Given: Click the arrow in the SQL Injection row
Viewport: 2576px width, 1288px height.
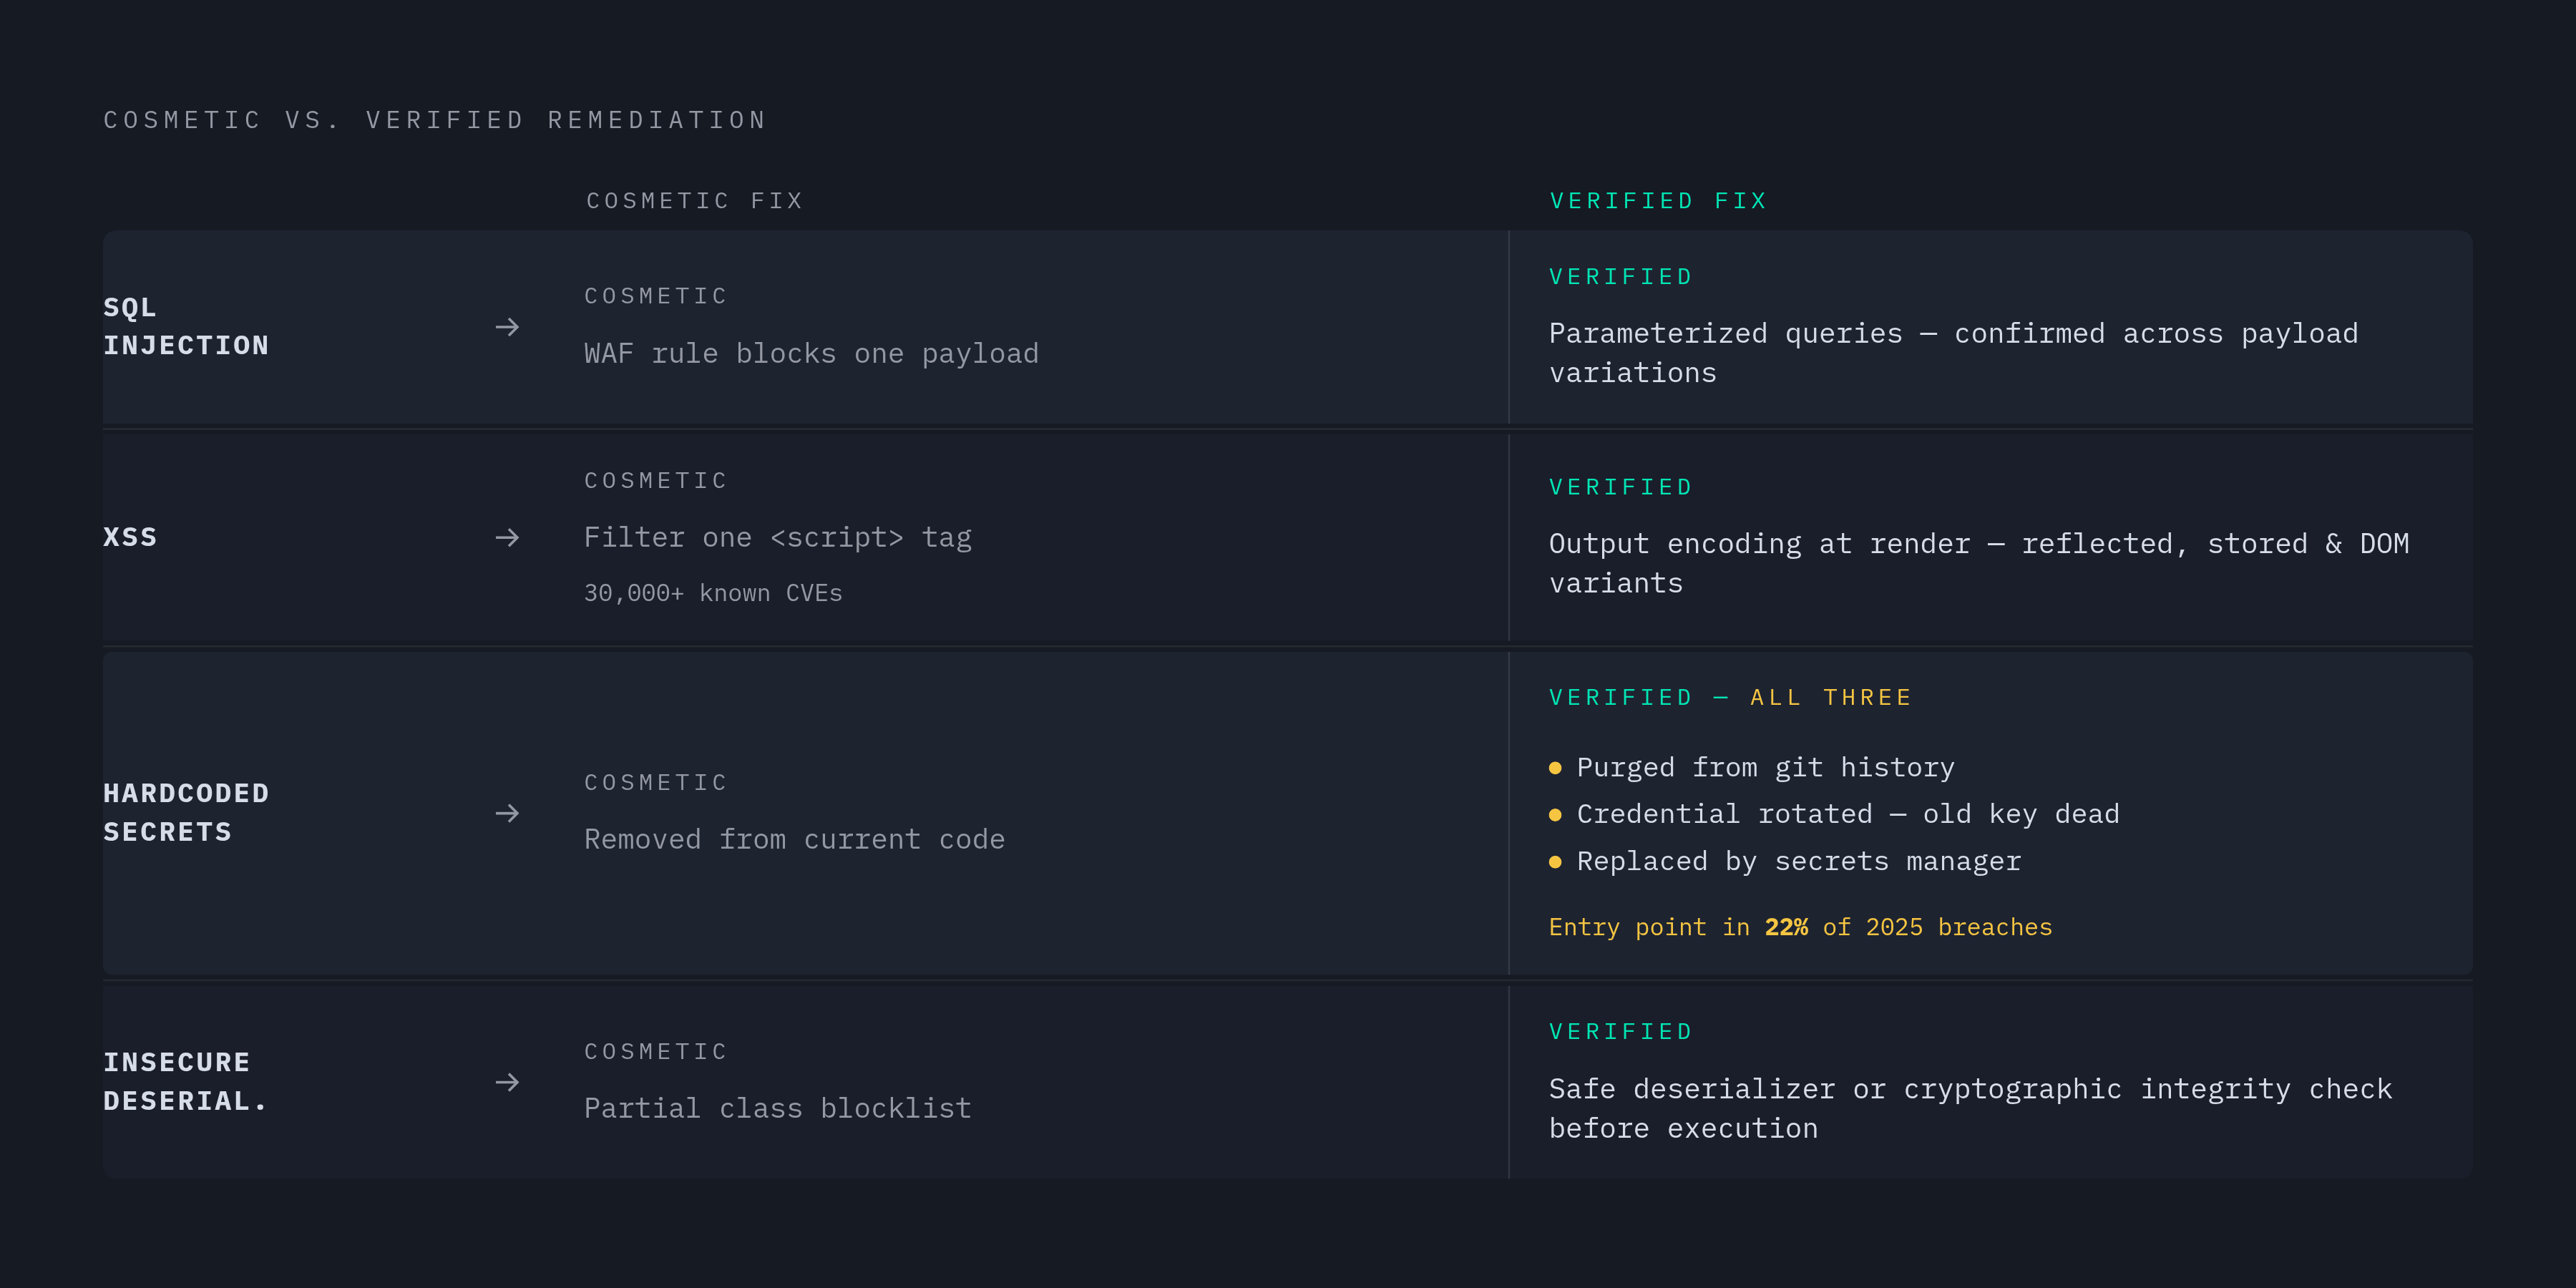Looking at the screenshot, I should (507, 327).
